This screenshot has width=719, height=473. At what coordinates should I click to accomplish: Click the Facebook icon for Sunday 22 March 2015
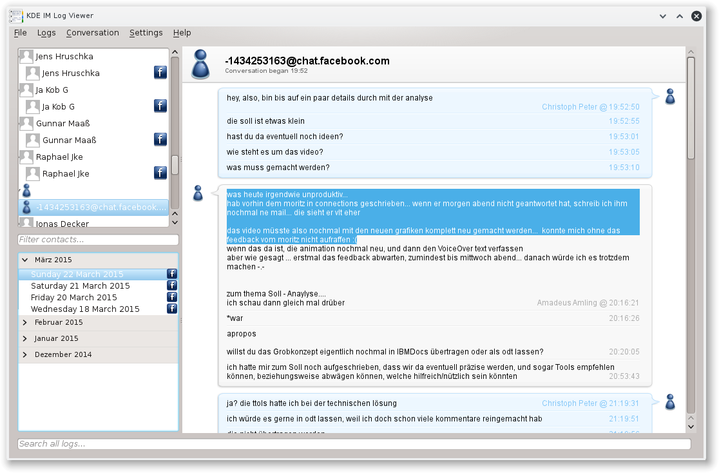click(172, 274)
